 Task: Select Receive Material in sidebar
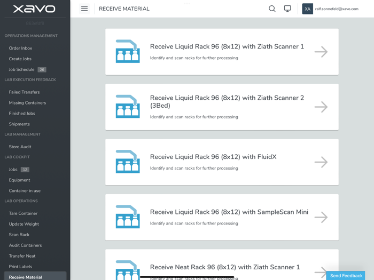[35, 276]
